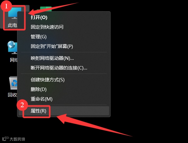188x143 pixels.
Task: Select 删除(D) from the context menu
Action: 39,89
